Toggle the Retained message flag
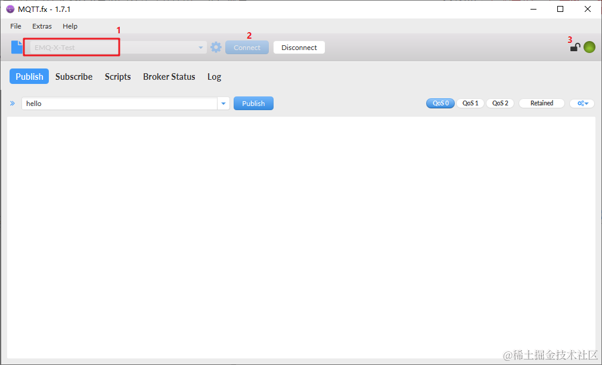602x365 pixels. [542, 103]
